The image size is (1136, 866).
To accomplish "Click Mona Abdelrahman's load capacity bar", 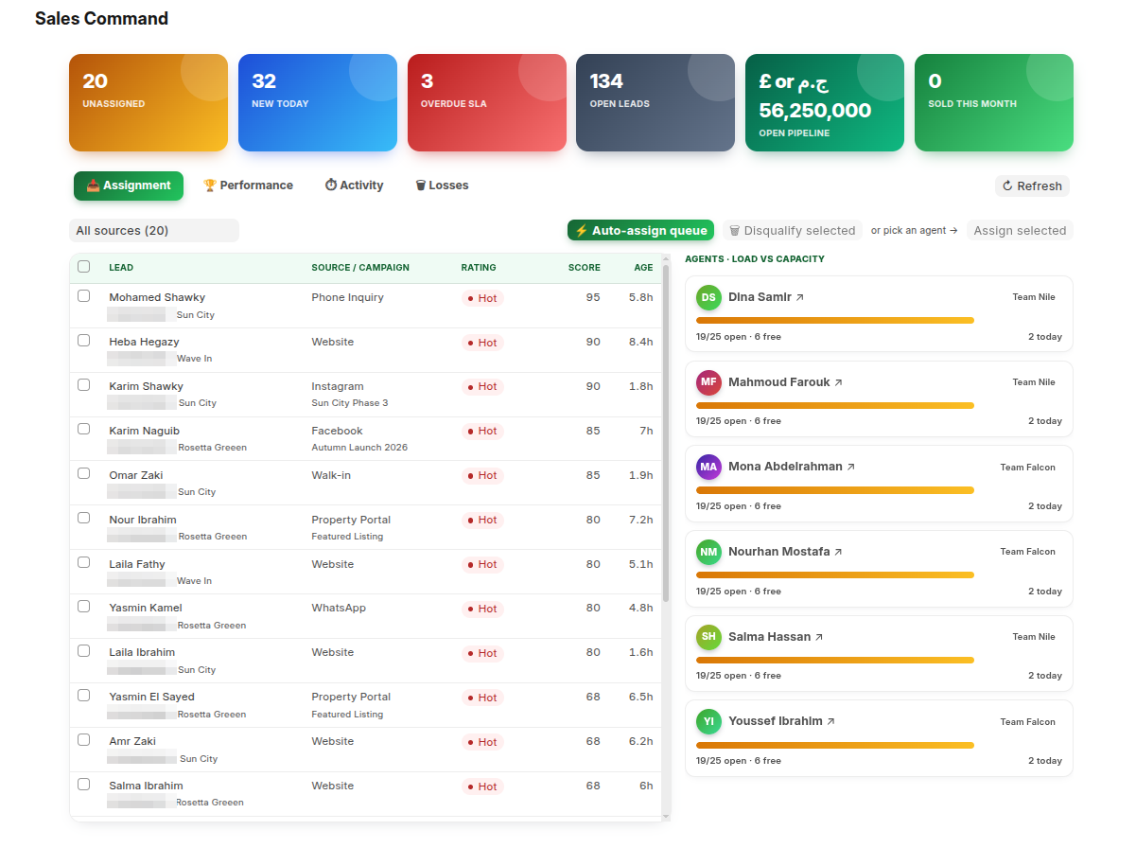I will point(835,490).
